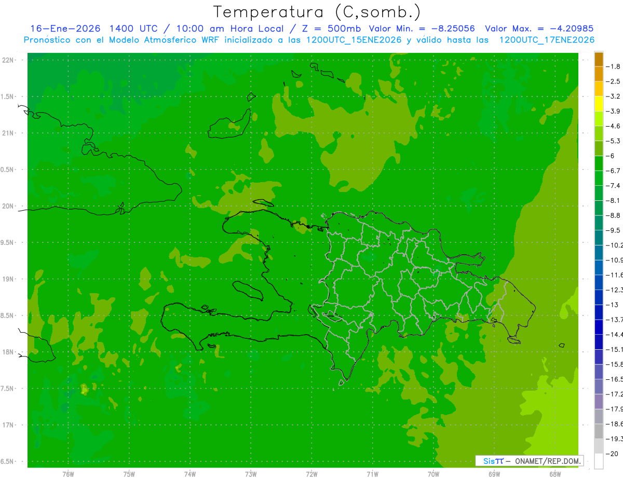Click the yellow swatch between -3.2 and -3.9

click(599, 104)
